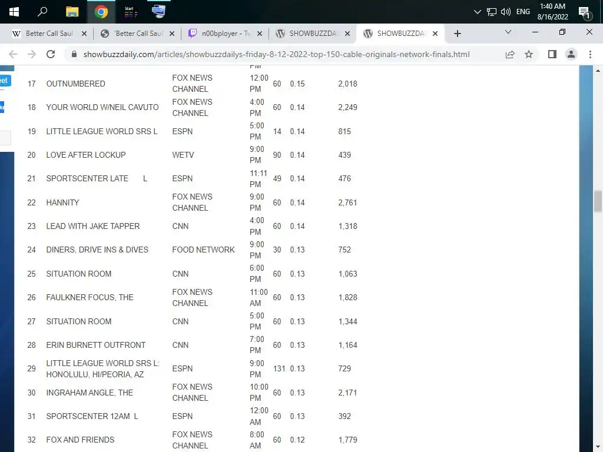This screenshot has height=452, width=603.
Task: Close the first Better Call Saul tab
Action: click(84, 34)
